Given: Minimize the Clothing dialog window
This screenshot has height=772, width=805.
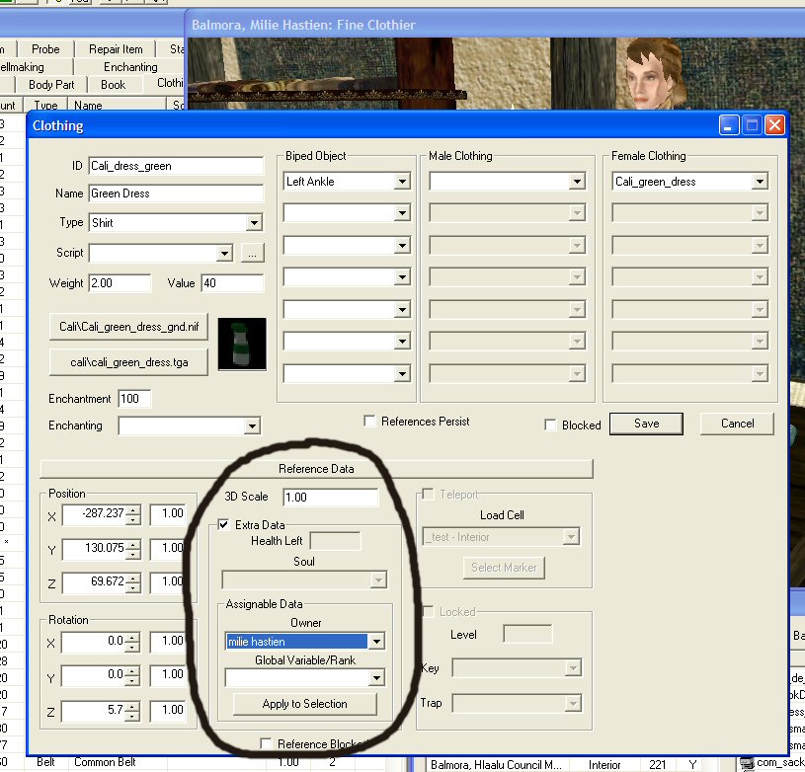Looking at the screenshot, I should tap(729, 125).
